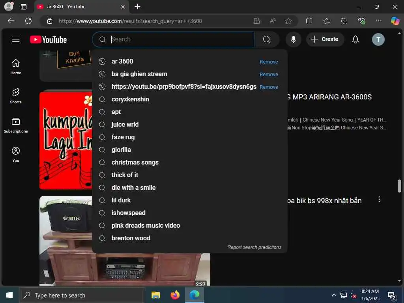Open the Edge favorites list

326,21
